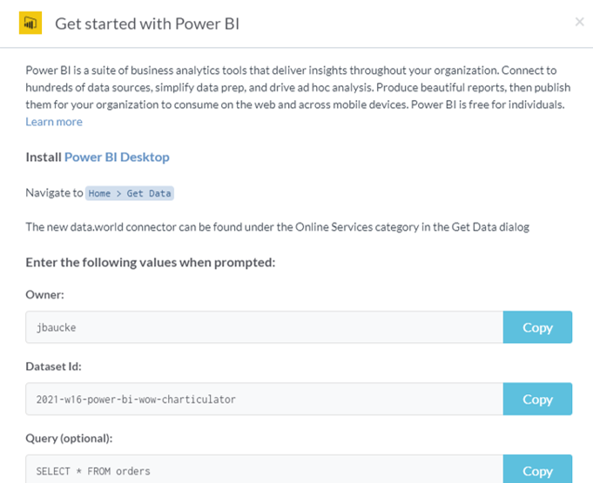Click the 'Enter the following values' heading

click(151, 262)
